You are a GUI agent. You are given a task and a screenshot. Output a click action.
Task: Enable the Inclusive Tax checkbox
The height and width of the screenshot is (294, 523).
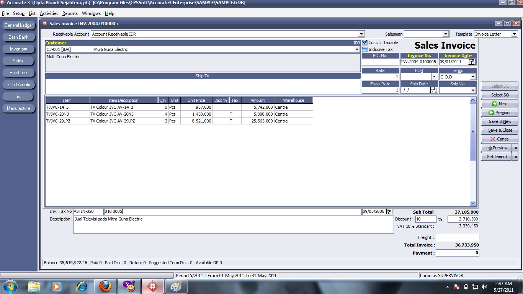(x=365, y=49)
